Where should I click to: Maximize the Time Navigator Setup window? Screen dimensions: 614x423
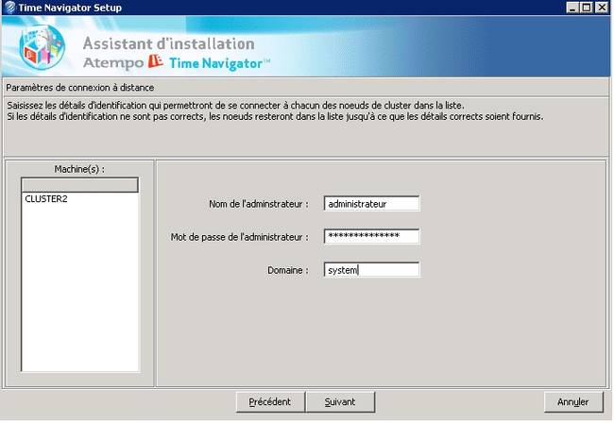[587, 8]
